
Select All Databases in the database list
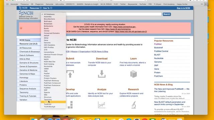tap(49, 14)
